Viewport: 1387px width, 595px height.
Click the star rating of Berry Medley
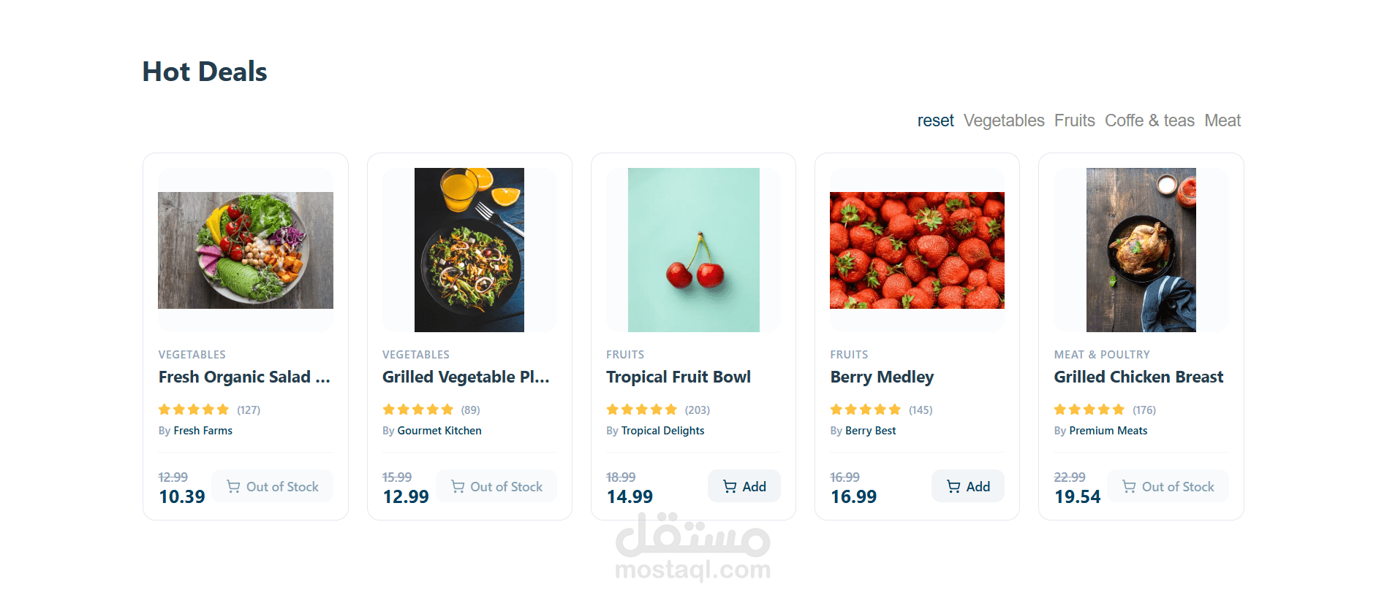point(866,410)
